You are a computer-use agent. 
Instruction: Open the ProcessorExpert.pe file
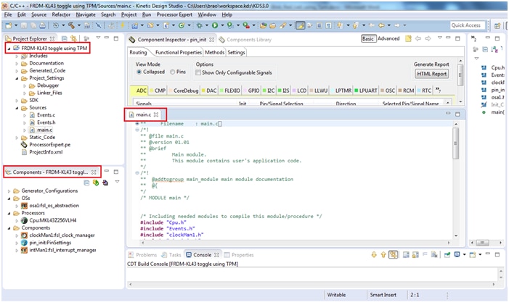(x=50, y=144)
